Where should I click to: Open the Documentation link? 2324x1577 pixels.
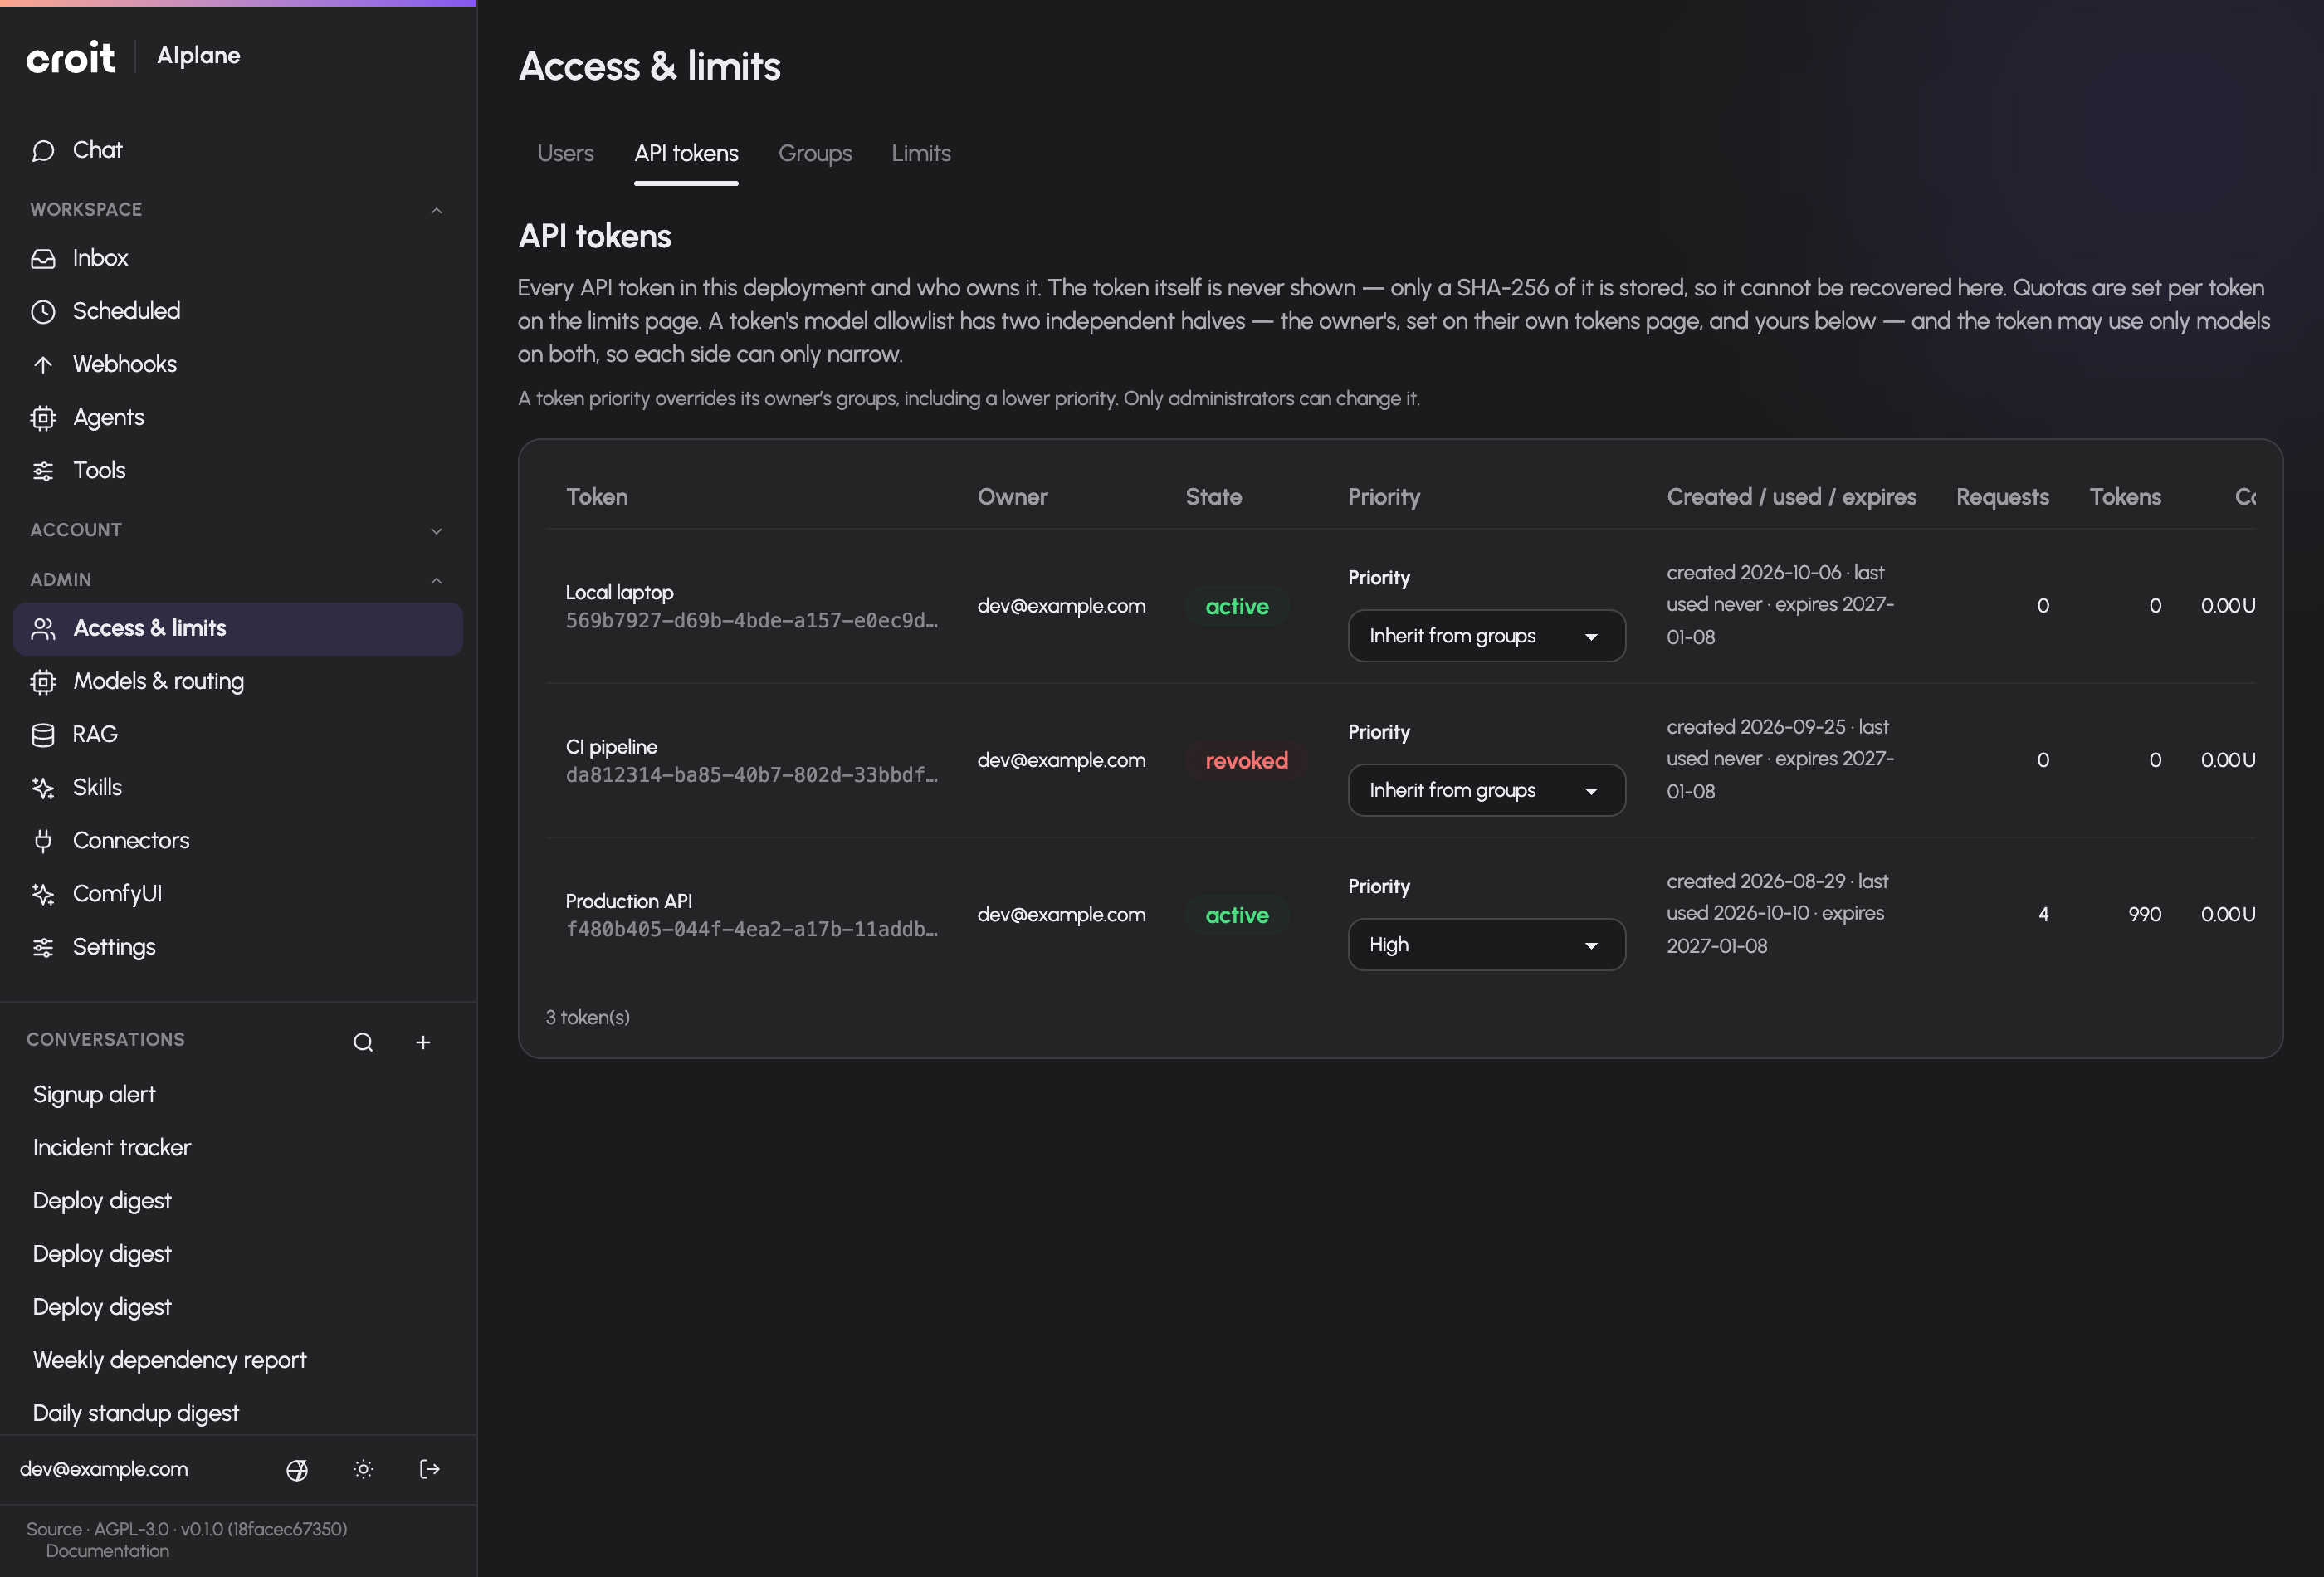[x=107, y=1551]
